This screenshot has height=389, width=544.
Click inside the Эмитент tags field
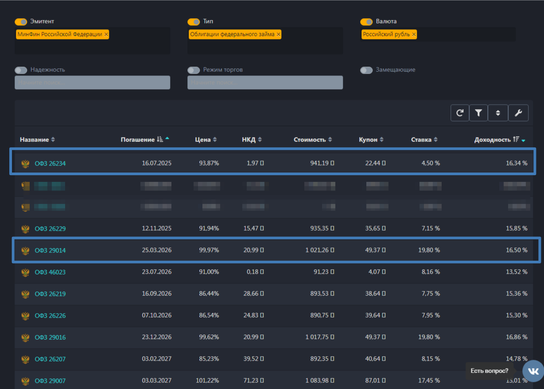[x=92, y=41]
